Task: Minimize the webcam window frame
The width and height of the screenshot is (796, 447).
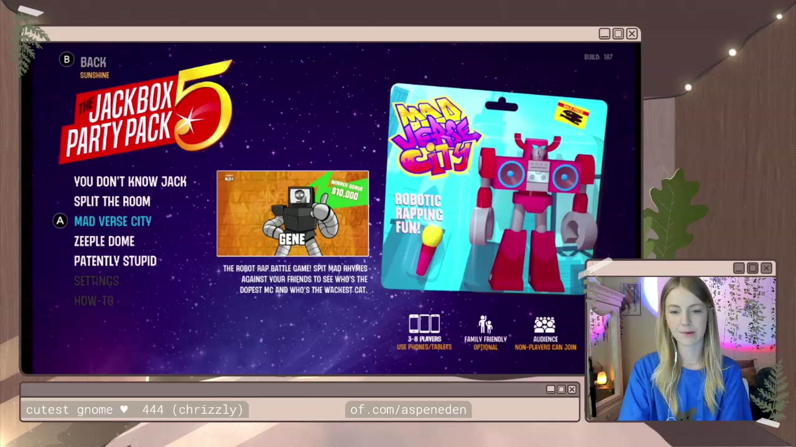Action: [739, 268]
